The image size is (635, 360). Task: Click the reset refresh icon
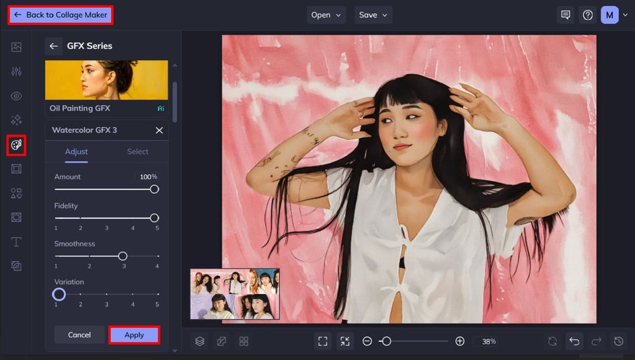click(x=552, y=341)
